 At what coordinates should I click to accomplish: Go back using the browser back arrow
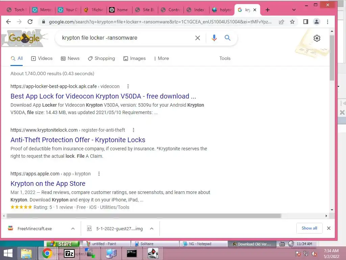8,22
